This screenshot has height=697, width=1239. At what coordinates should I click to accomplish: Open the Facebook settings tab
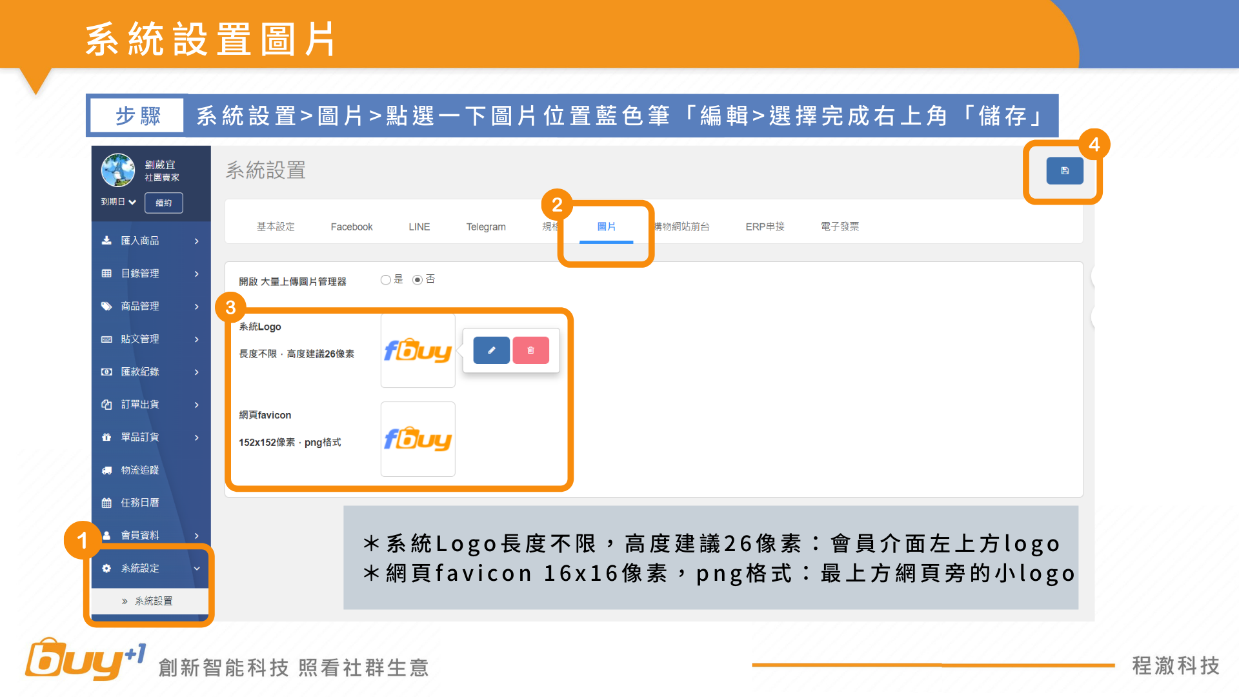tap(351, 227)
